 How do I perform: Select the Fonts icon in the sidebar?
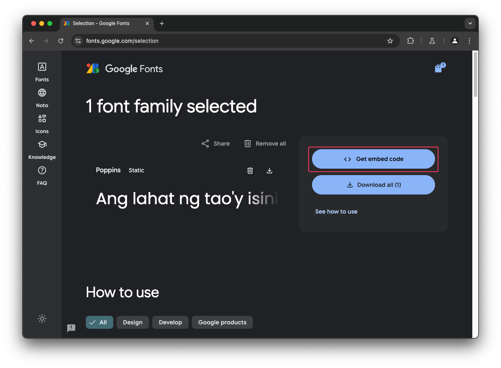coord(42,67)
